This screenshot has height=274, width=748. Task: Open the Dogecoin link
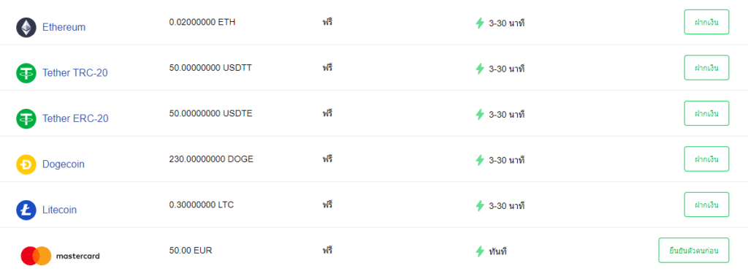pos(64,164)
